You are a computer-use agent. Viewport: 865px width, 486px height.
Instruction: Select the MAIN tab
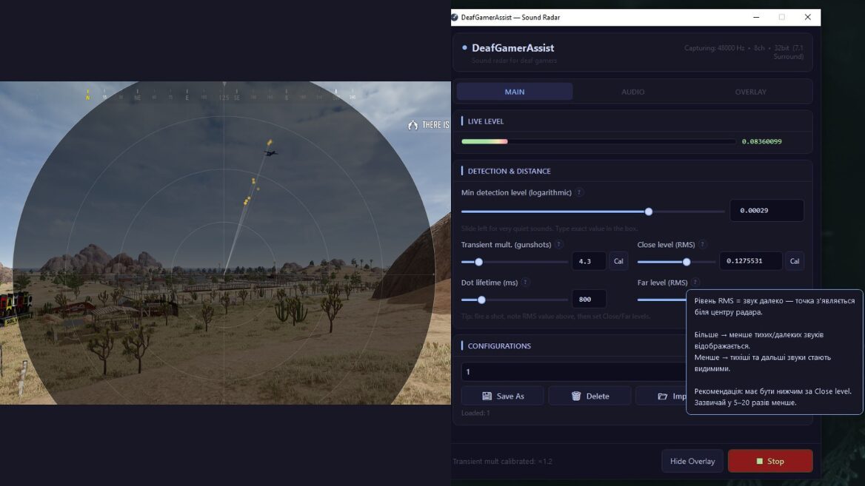tap(515, 92)
